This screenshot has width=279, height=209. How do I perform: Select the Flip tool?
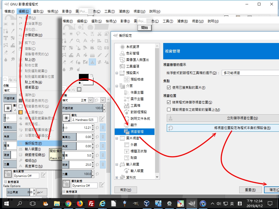click(x=107, y=48)
